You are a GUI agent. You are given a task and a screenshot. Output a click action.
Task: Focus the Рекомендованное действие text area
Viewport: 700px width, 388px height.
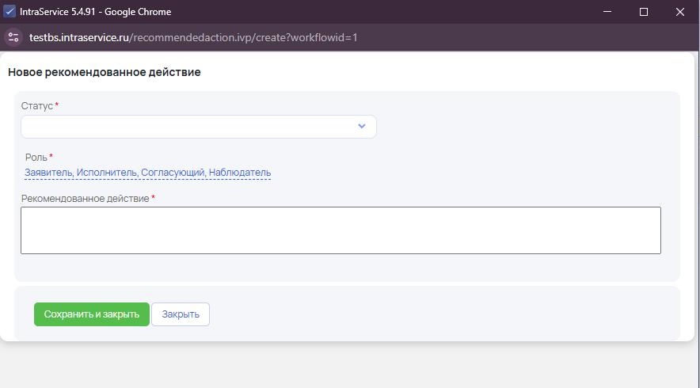[x=340, y=230]
